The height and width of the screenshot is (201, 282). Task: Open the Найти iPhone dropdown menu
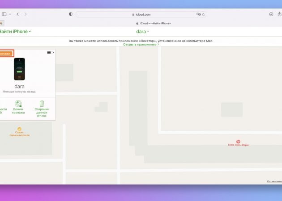click(15, 31)
